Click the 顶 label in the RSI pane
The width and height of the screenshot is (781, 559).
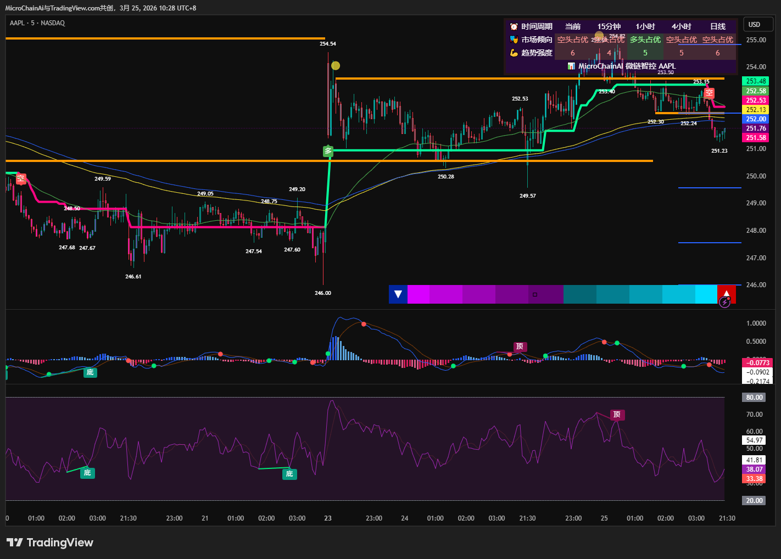[617, 415]
